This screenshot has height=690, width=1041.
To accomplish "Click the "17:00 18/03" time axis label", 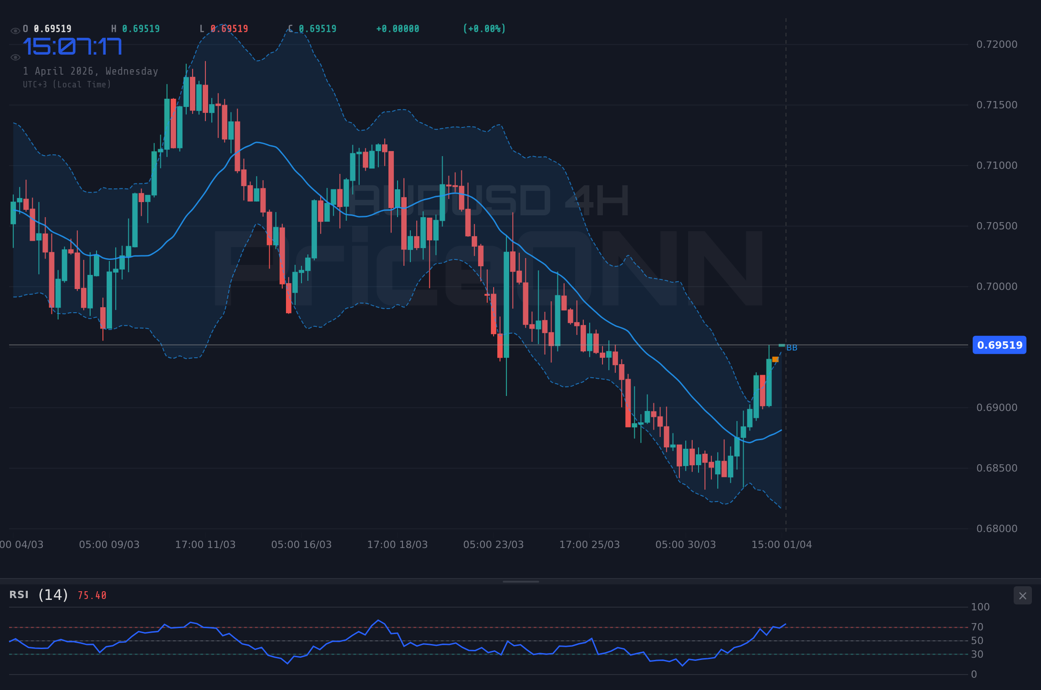I will 398,545.
